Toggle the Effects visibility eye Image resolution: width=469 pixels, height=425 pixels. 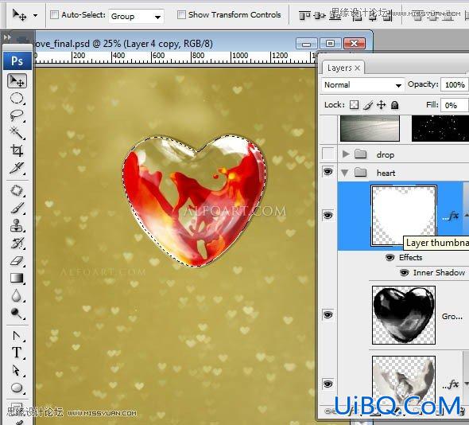pos(390,258)
